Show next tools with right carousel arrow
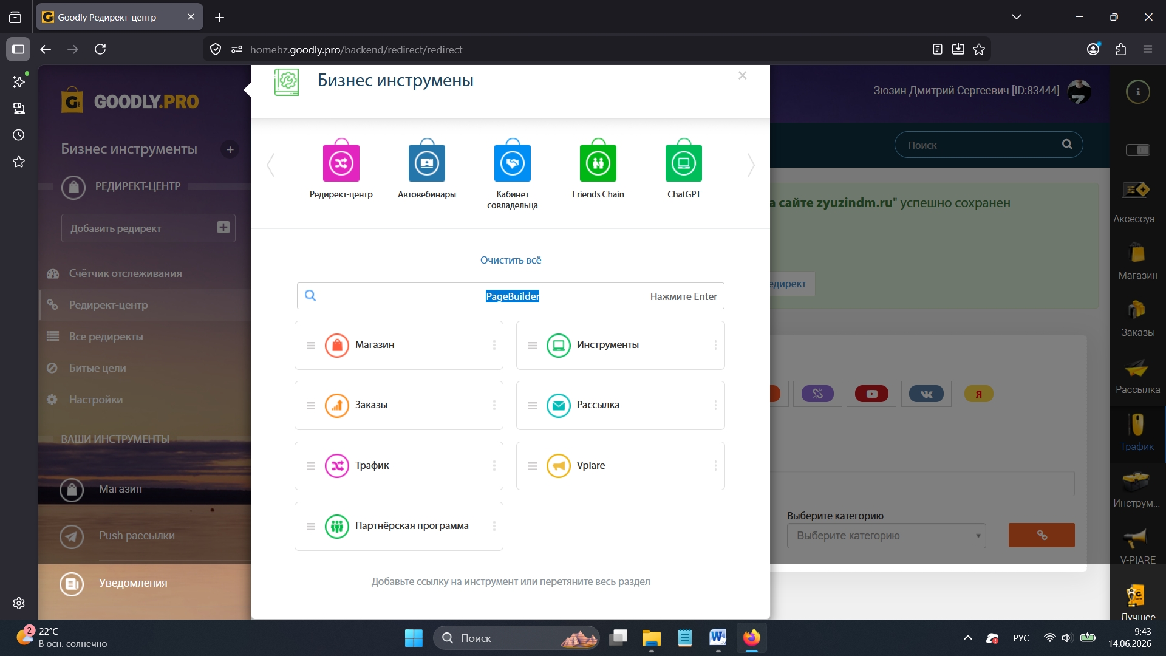 point(751,165)
